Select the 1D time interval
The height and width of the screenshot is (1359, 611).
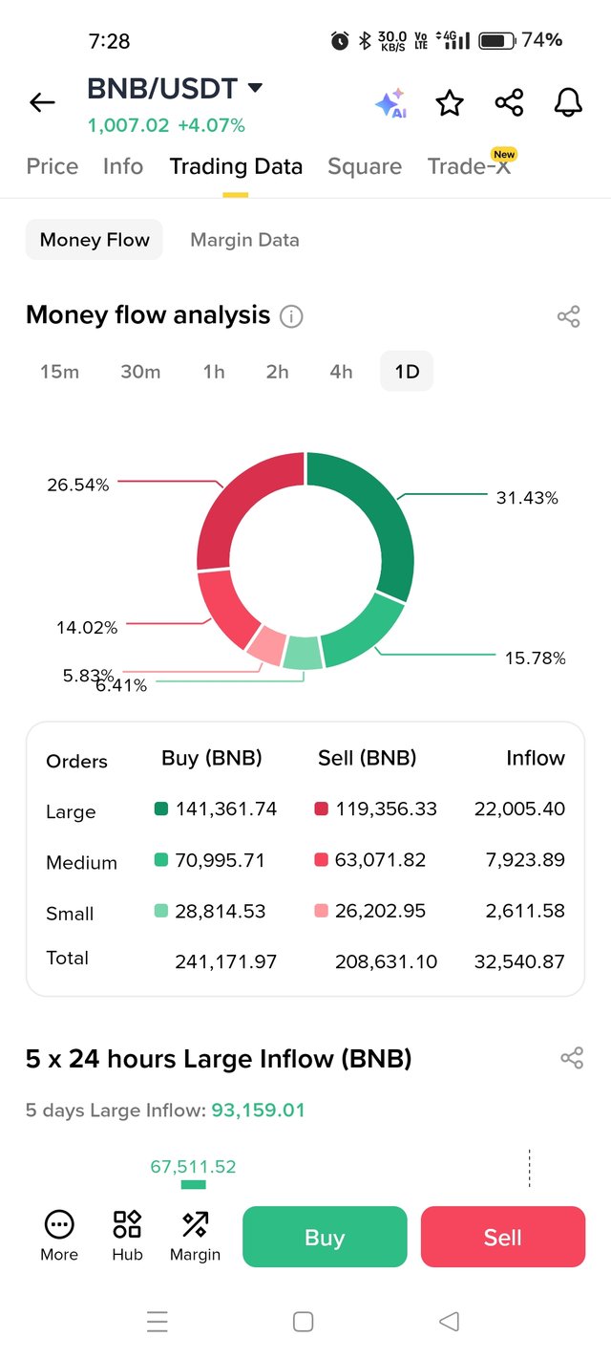tap(407, 372)
